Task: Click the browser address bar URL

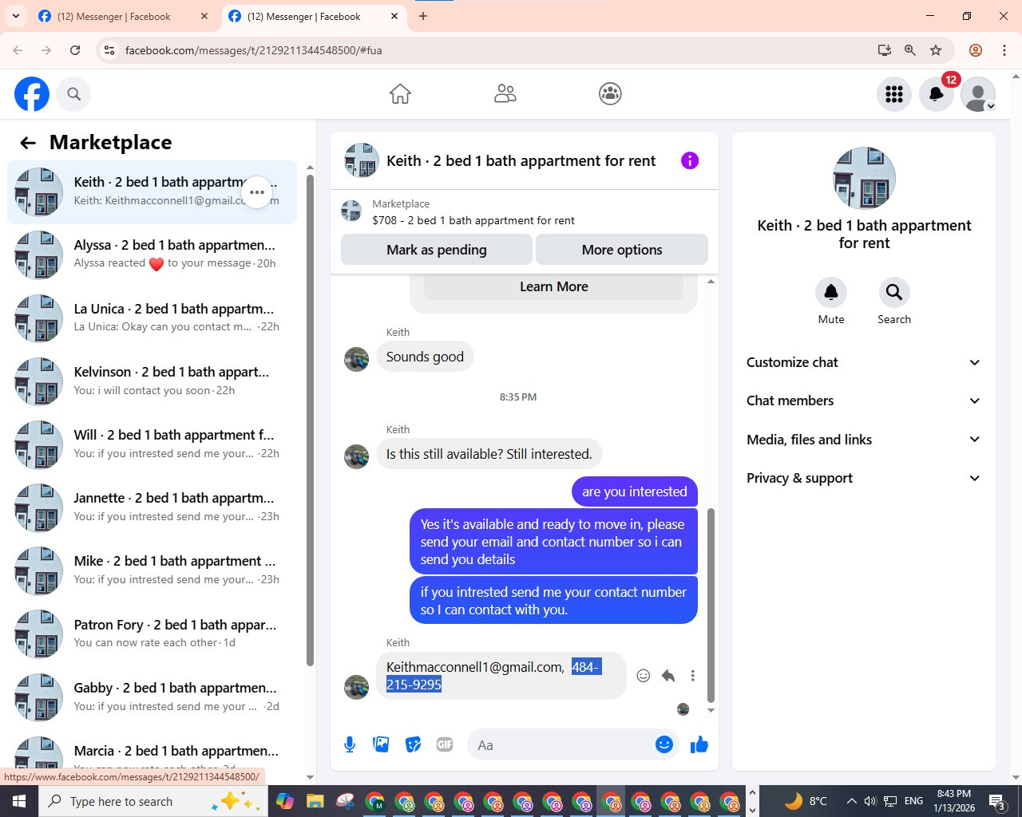Action: click(253, 50)
